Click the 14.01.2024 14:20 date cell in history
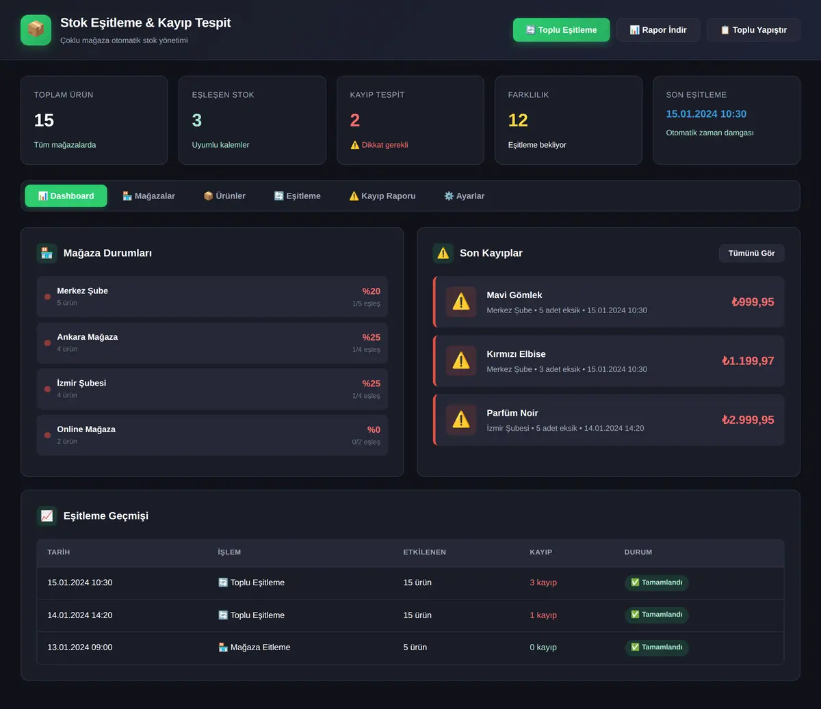Image resolution: width=821 pixels, height=709 pixels. coord(80,615)
